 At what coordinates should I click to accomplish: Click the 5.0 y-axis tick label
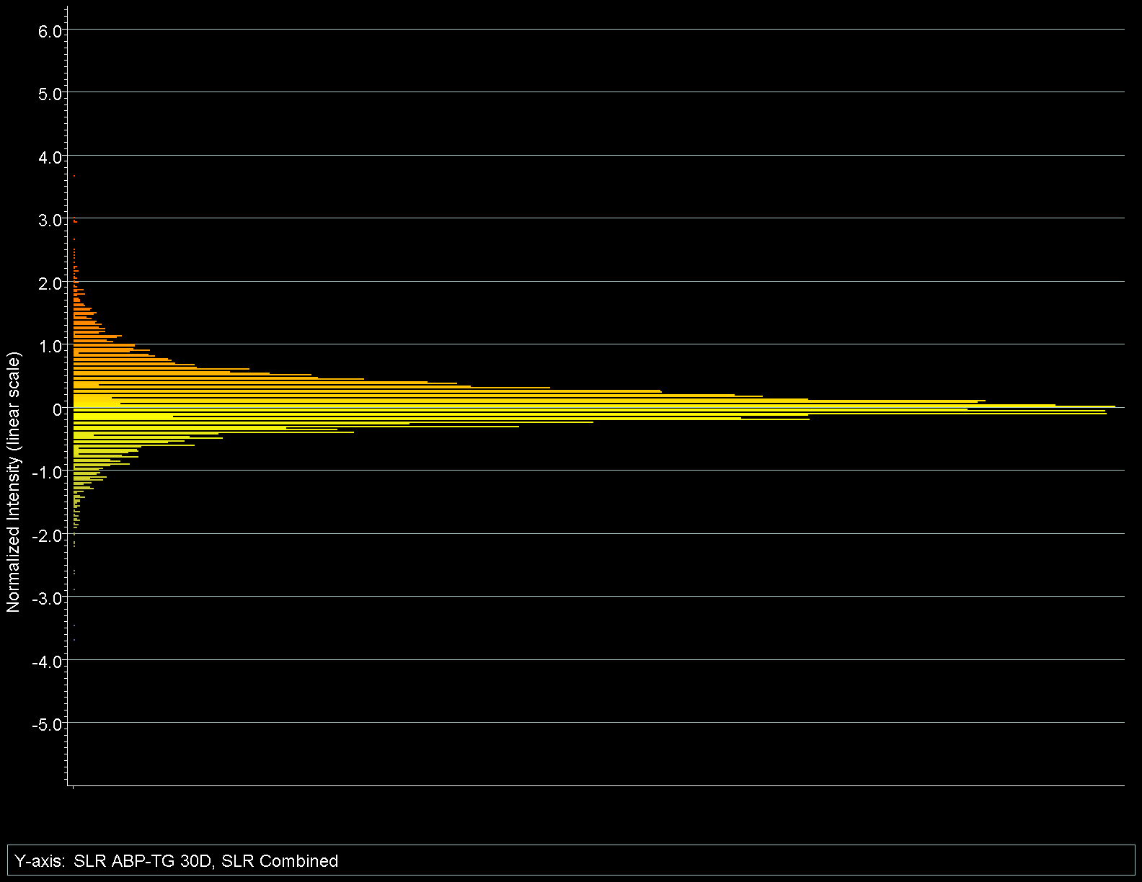pos(50,94)
